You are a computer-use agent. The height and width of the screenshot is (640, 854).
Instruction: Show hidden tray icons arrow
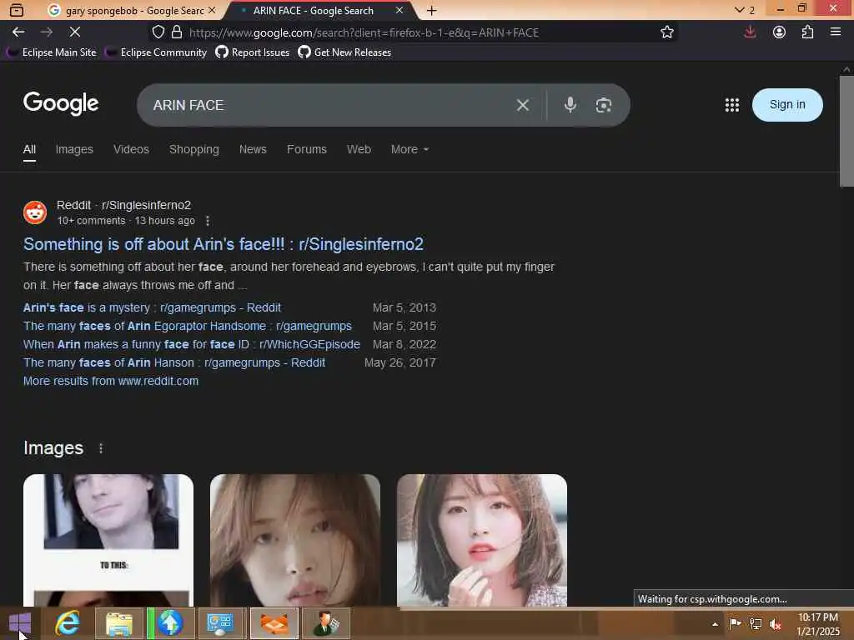click(715, 624)
